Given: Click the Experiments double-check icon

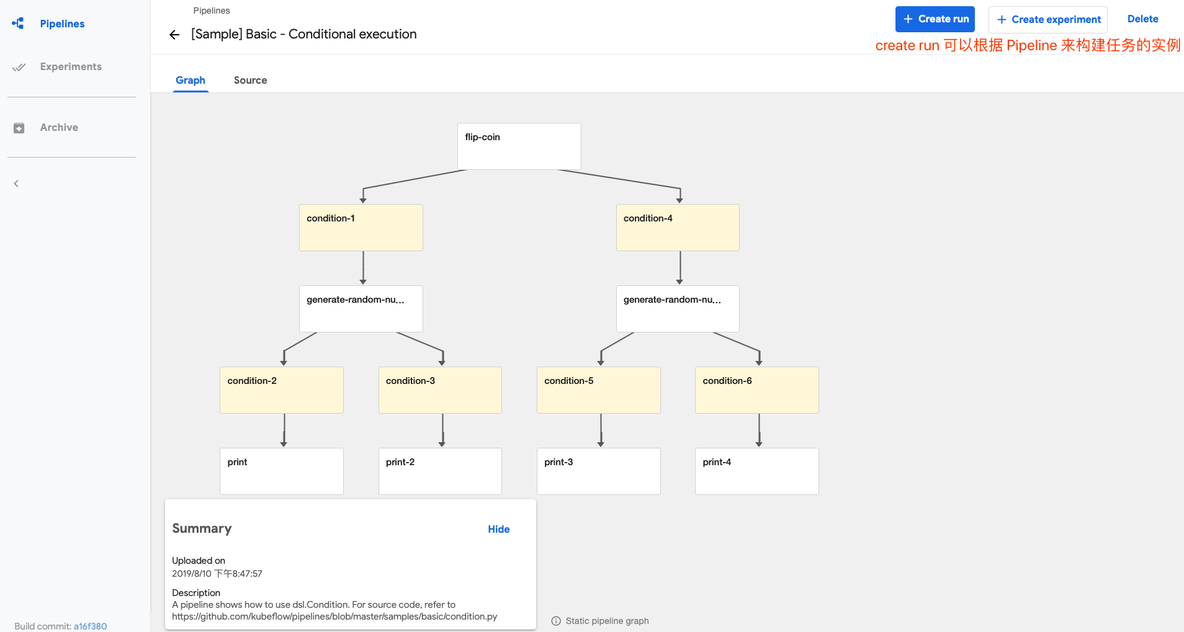Looking at the screenshot, I should [19, 67].
